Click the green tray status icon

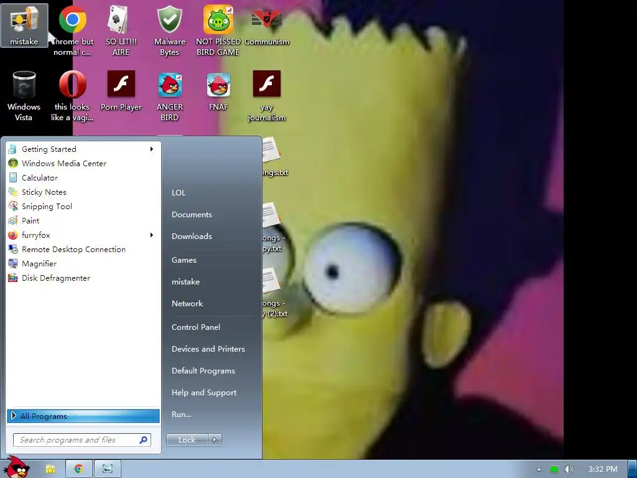(x=554, y=469)
